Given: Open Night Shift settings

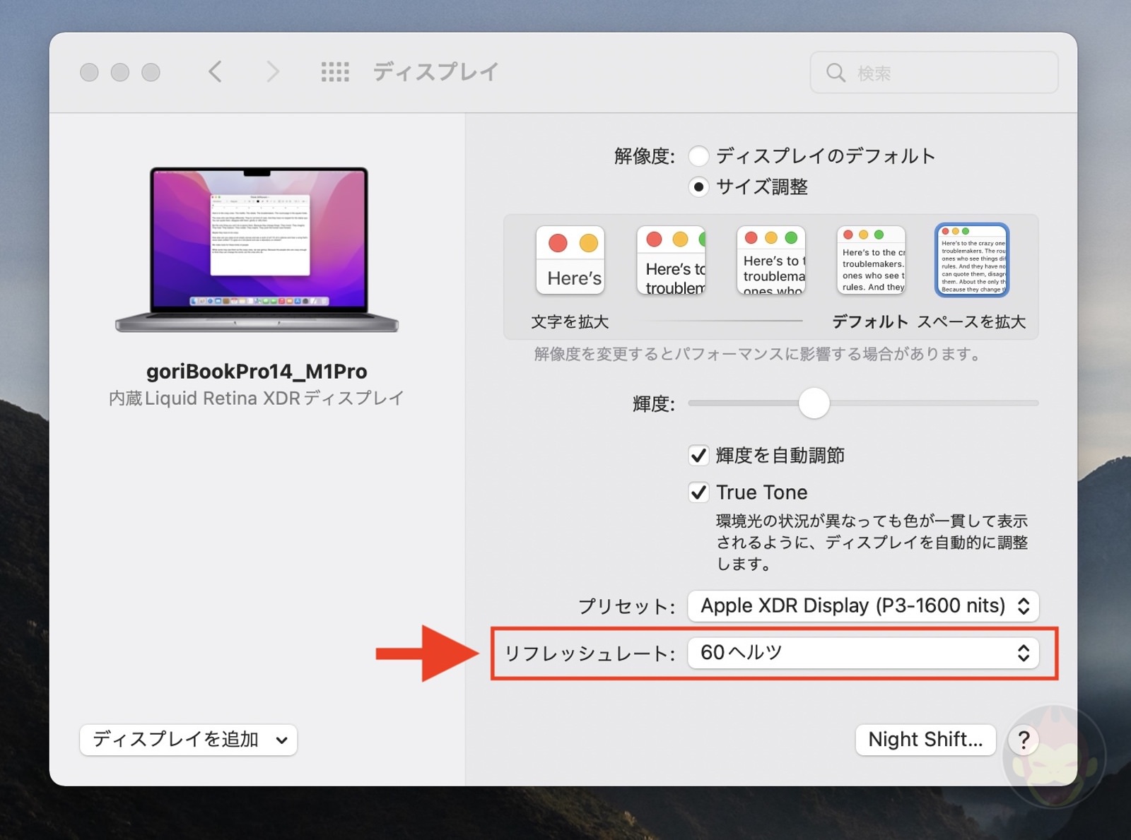Looking at the screenshot, I should pyautogui.click(x=925, y=740).
